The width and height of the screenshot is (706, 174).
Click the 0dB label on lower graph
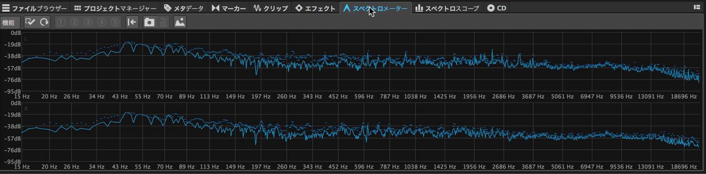[15, 103]
